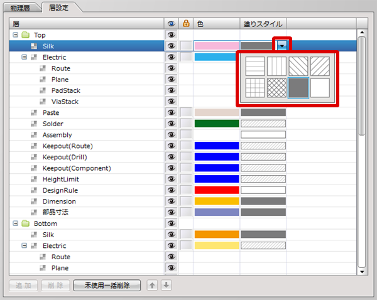377x300 pixels.
Task: Open the fill style dropdown for Silk
Action: click(x=283, y=46)
